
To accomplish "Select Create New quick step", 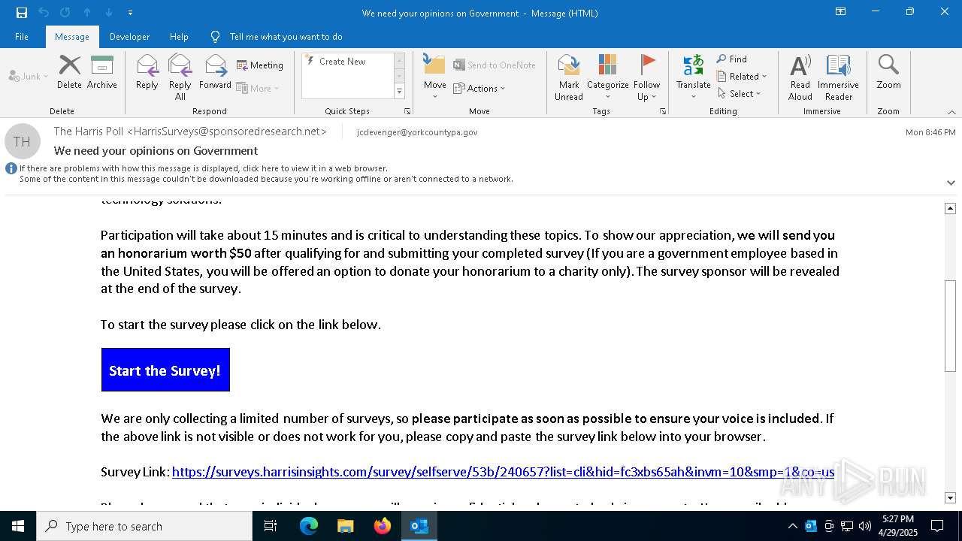I will (343, 62).
